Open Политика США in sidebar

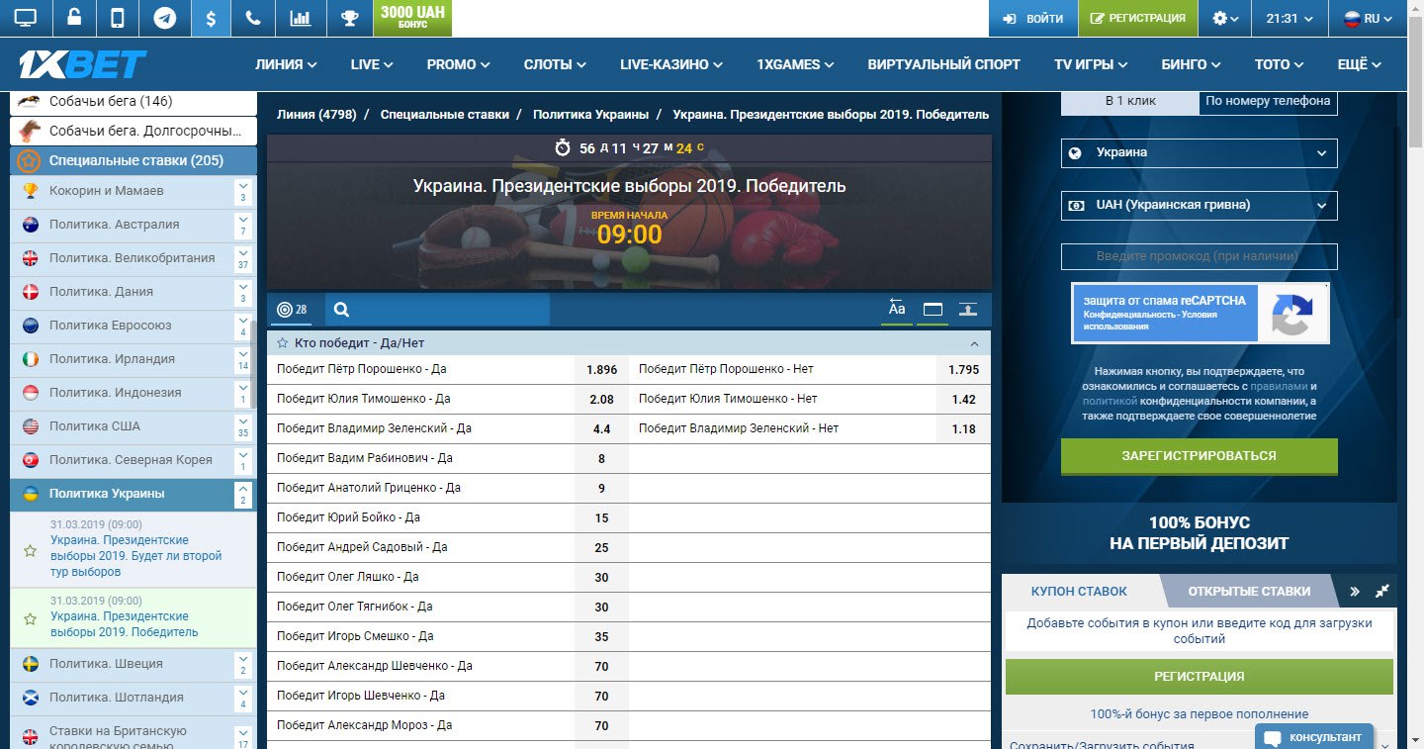pos(94,425)
